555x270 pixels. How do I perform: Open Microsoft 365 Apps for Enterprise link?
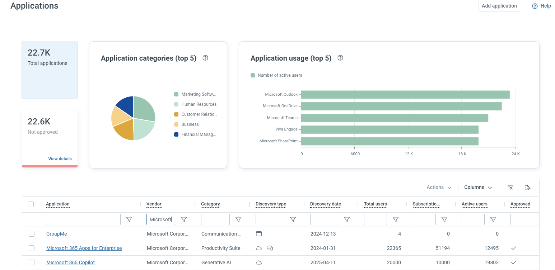coord(84,248)
